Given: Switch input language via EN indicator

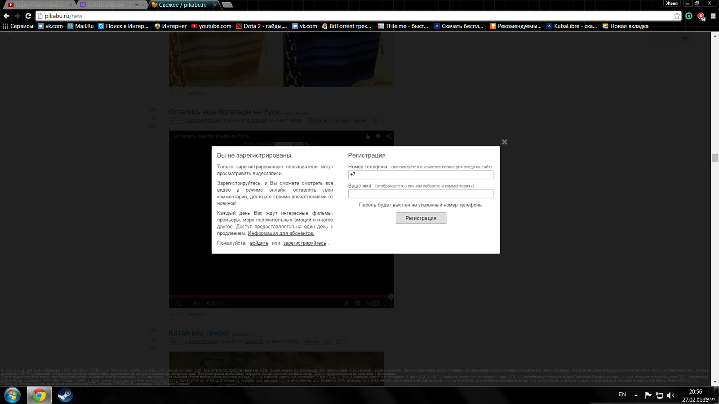Looking at the screenshot, I should coord(622,395).
